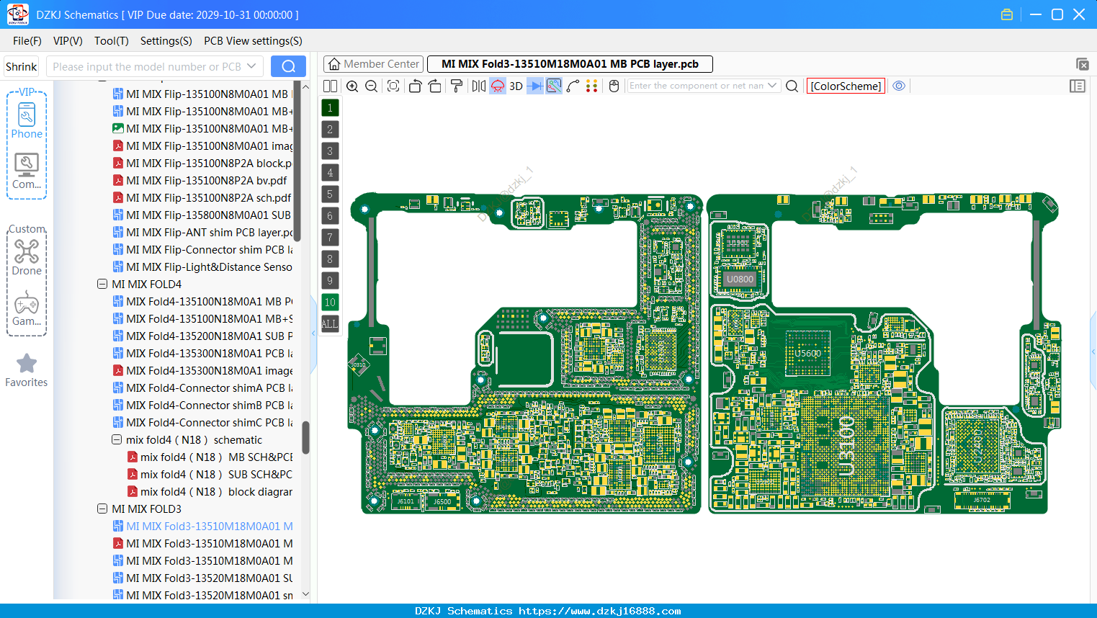
Task: Toggle the split view icon in PCB toolbar
Action: 330,86
